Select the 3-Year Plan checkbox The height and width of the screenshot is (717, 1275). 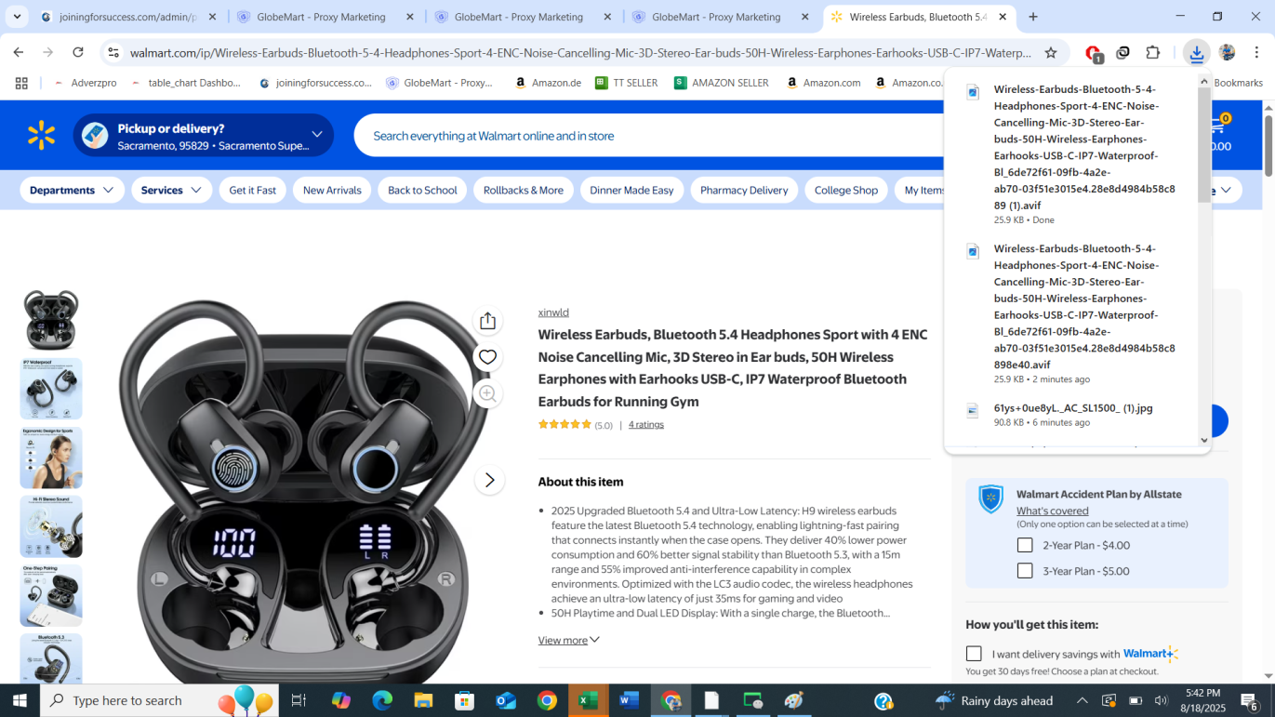tap(1025, 571)
